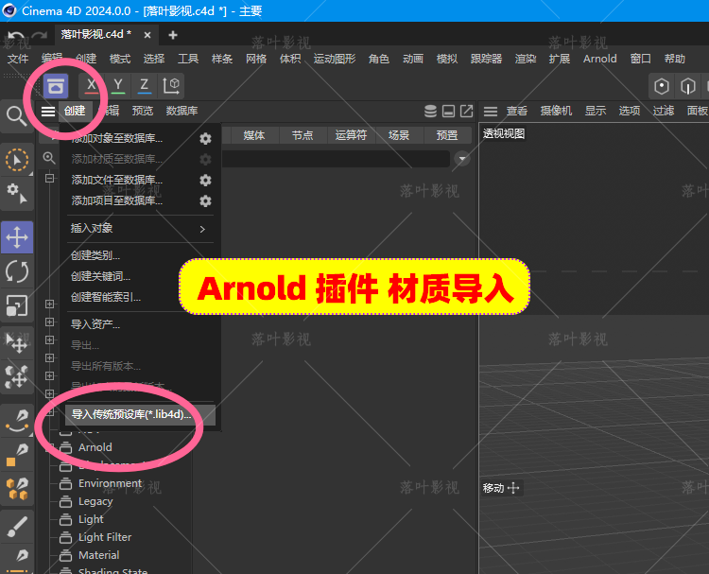The image size is (709, 574).
Task: Open the 渲染 menu
Action: pyautogui.click(x=526, y=59)
